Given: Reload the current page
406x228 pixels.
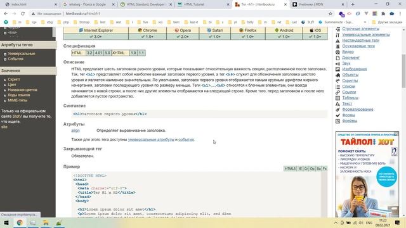Looking at the screenshot, I should click(x=23, y=14).
